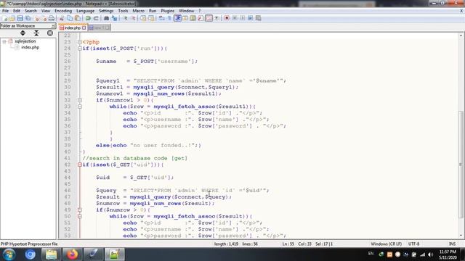Click Expand All folders panel button
Screen dimensions: 465x261
(23, 33)
